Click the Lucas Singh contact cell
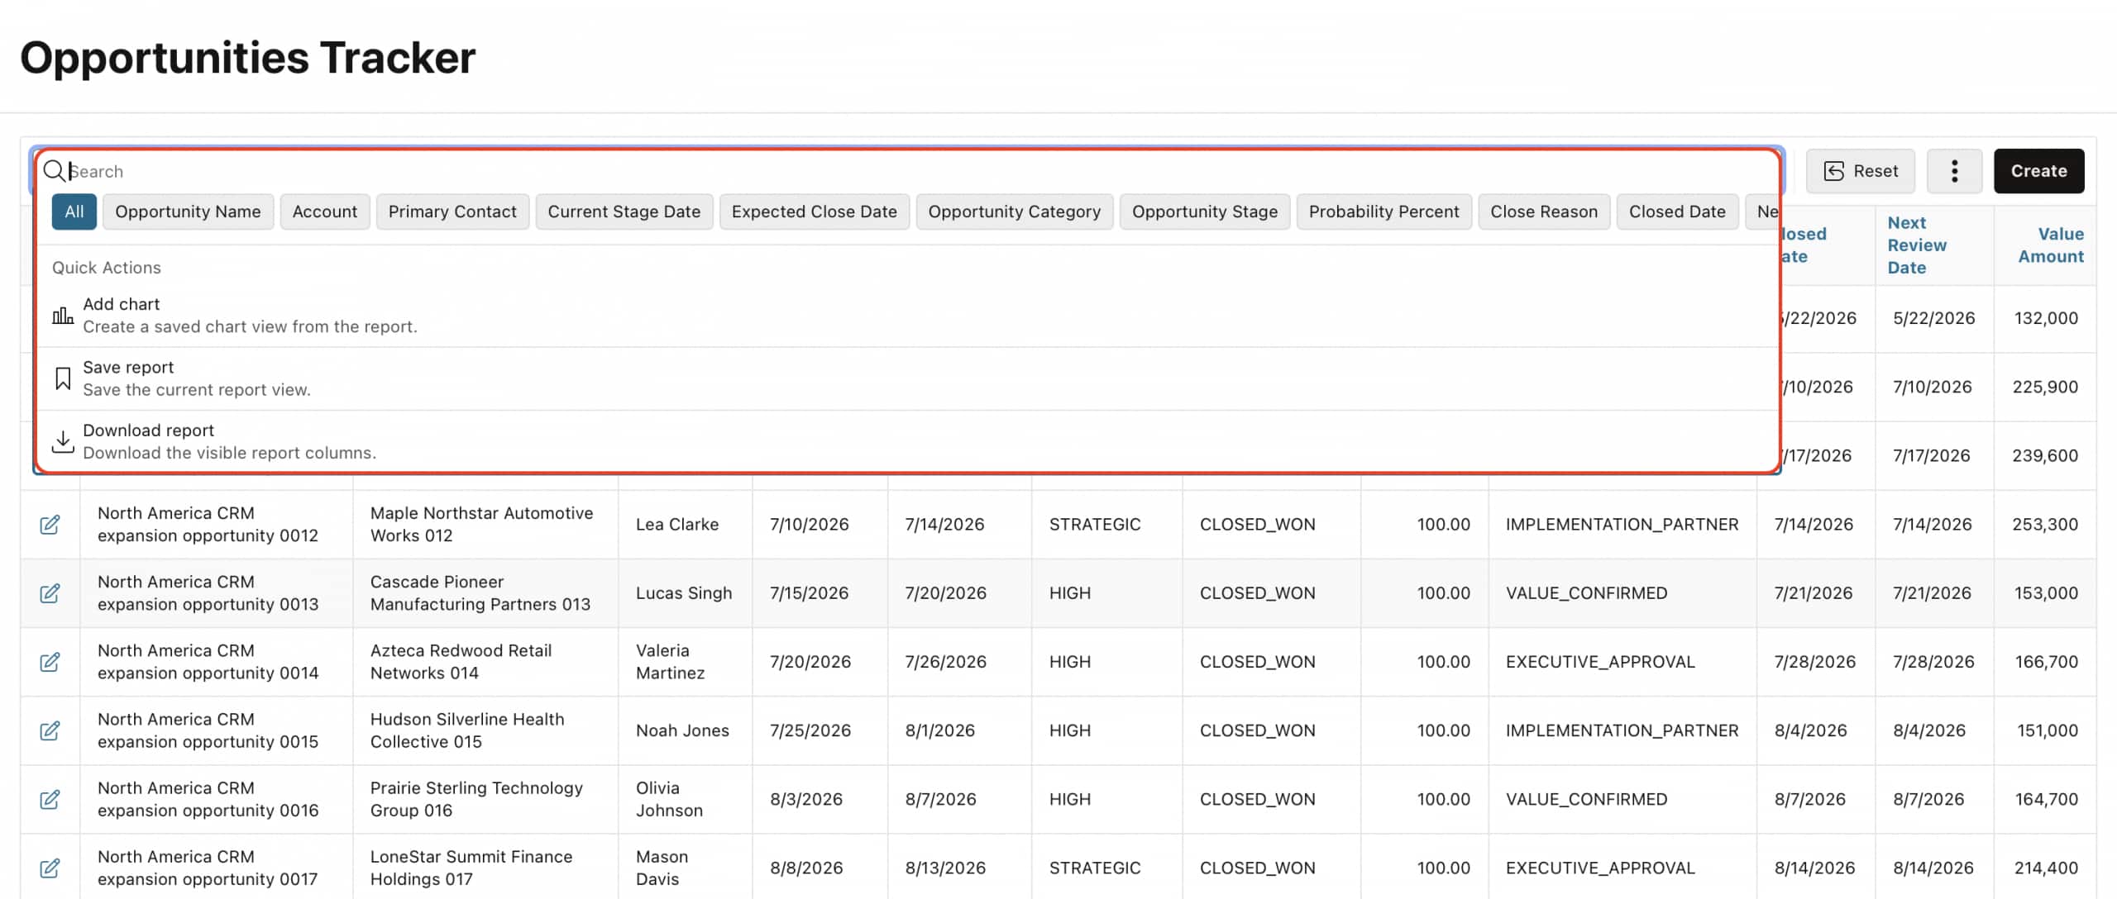The width and height of the screenshot is (2117, 899). pyautogui.click(x=684, y=593)
